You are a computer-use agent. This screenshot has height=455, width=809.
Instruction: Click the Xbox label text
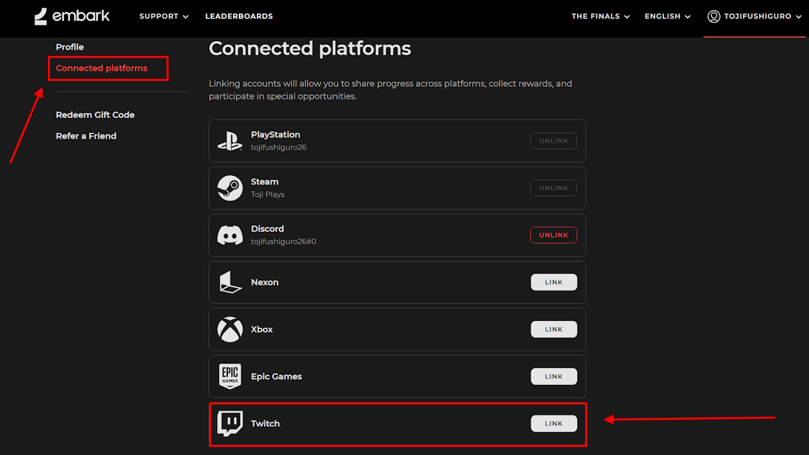[x=262, y=330]
